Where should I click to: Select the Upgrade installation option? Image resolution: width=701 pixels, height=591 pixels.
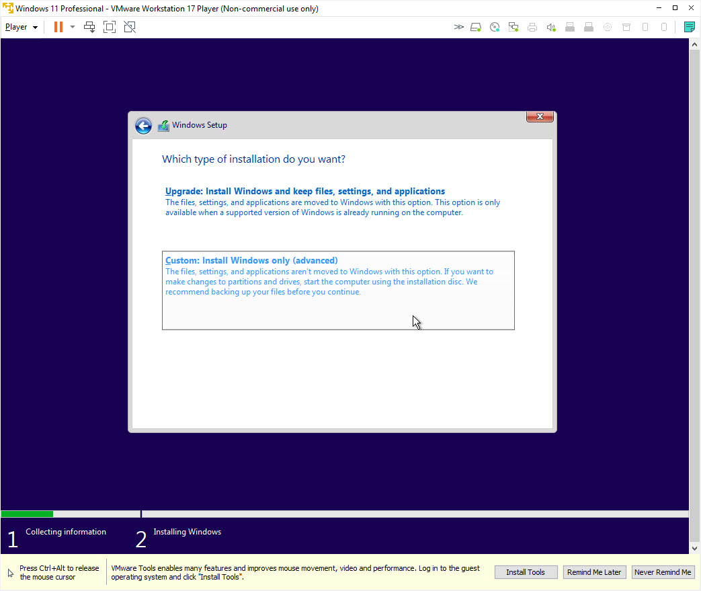click(304, 191)
